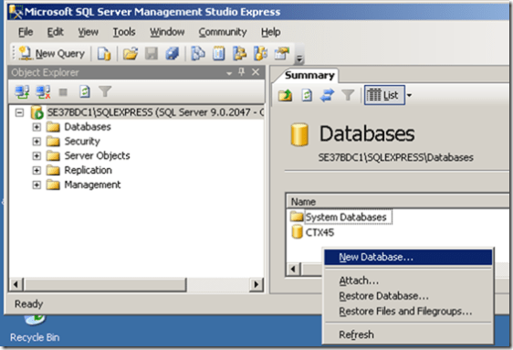This screenshot has height=350, width=513.
Task: Click the Disconnect icon in Object Explorer
Action: [x=43, y=92]
